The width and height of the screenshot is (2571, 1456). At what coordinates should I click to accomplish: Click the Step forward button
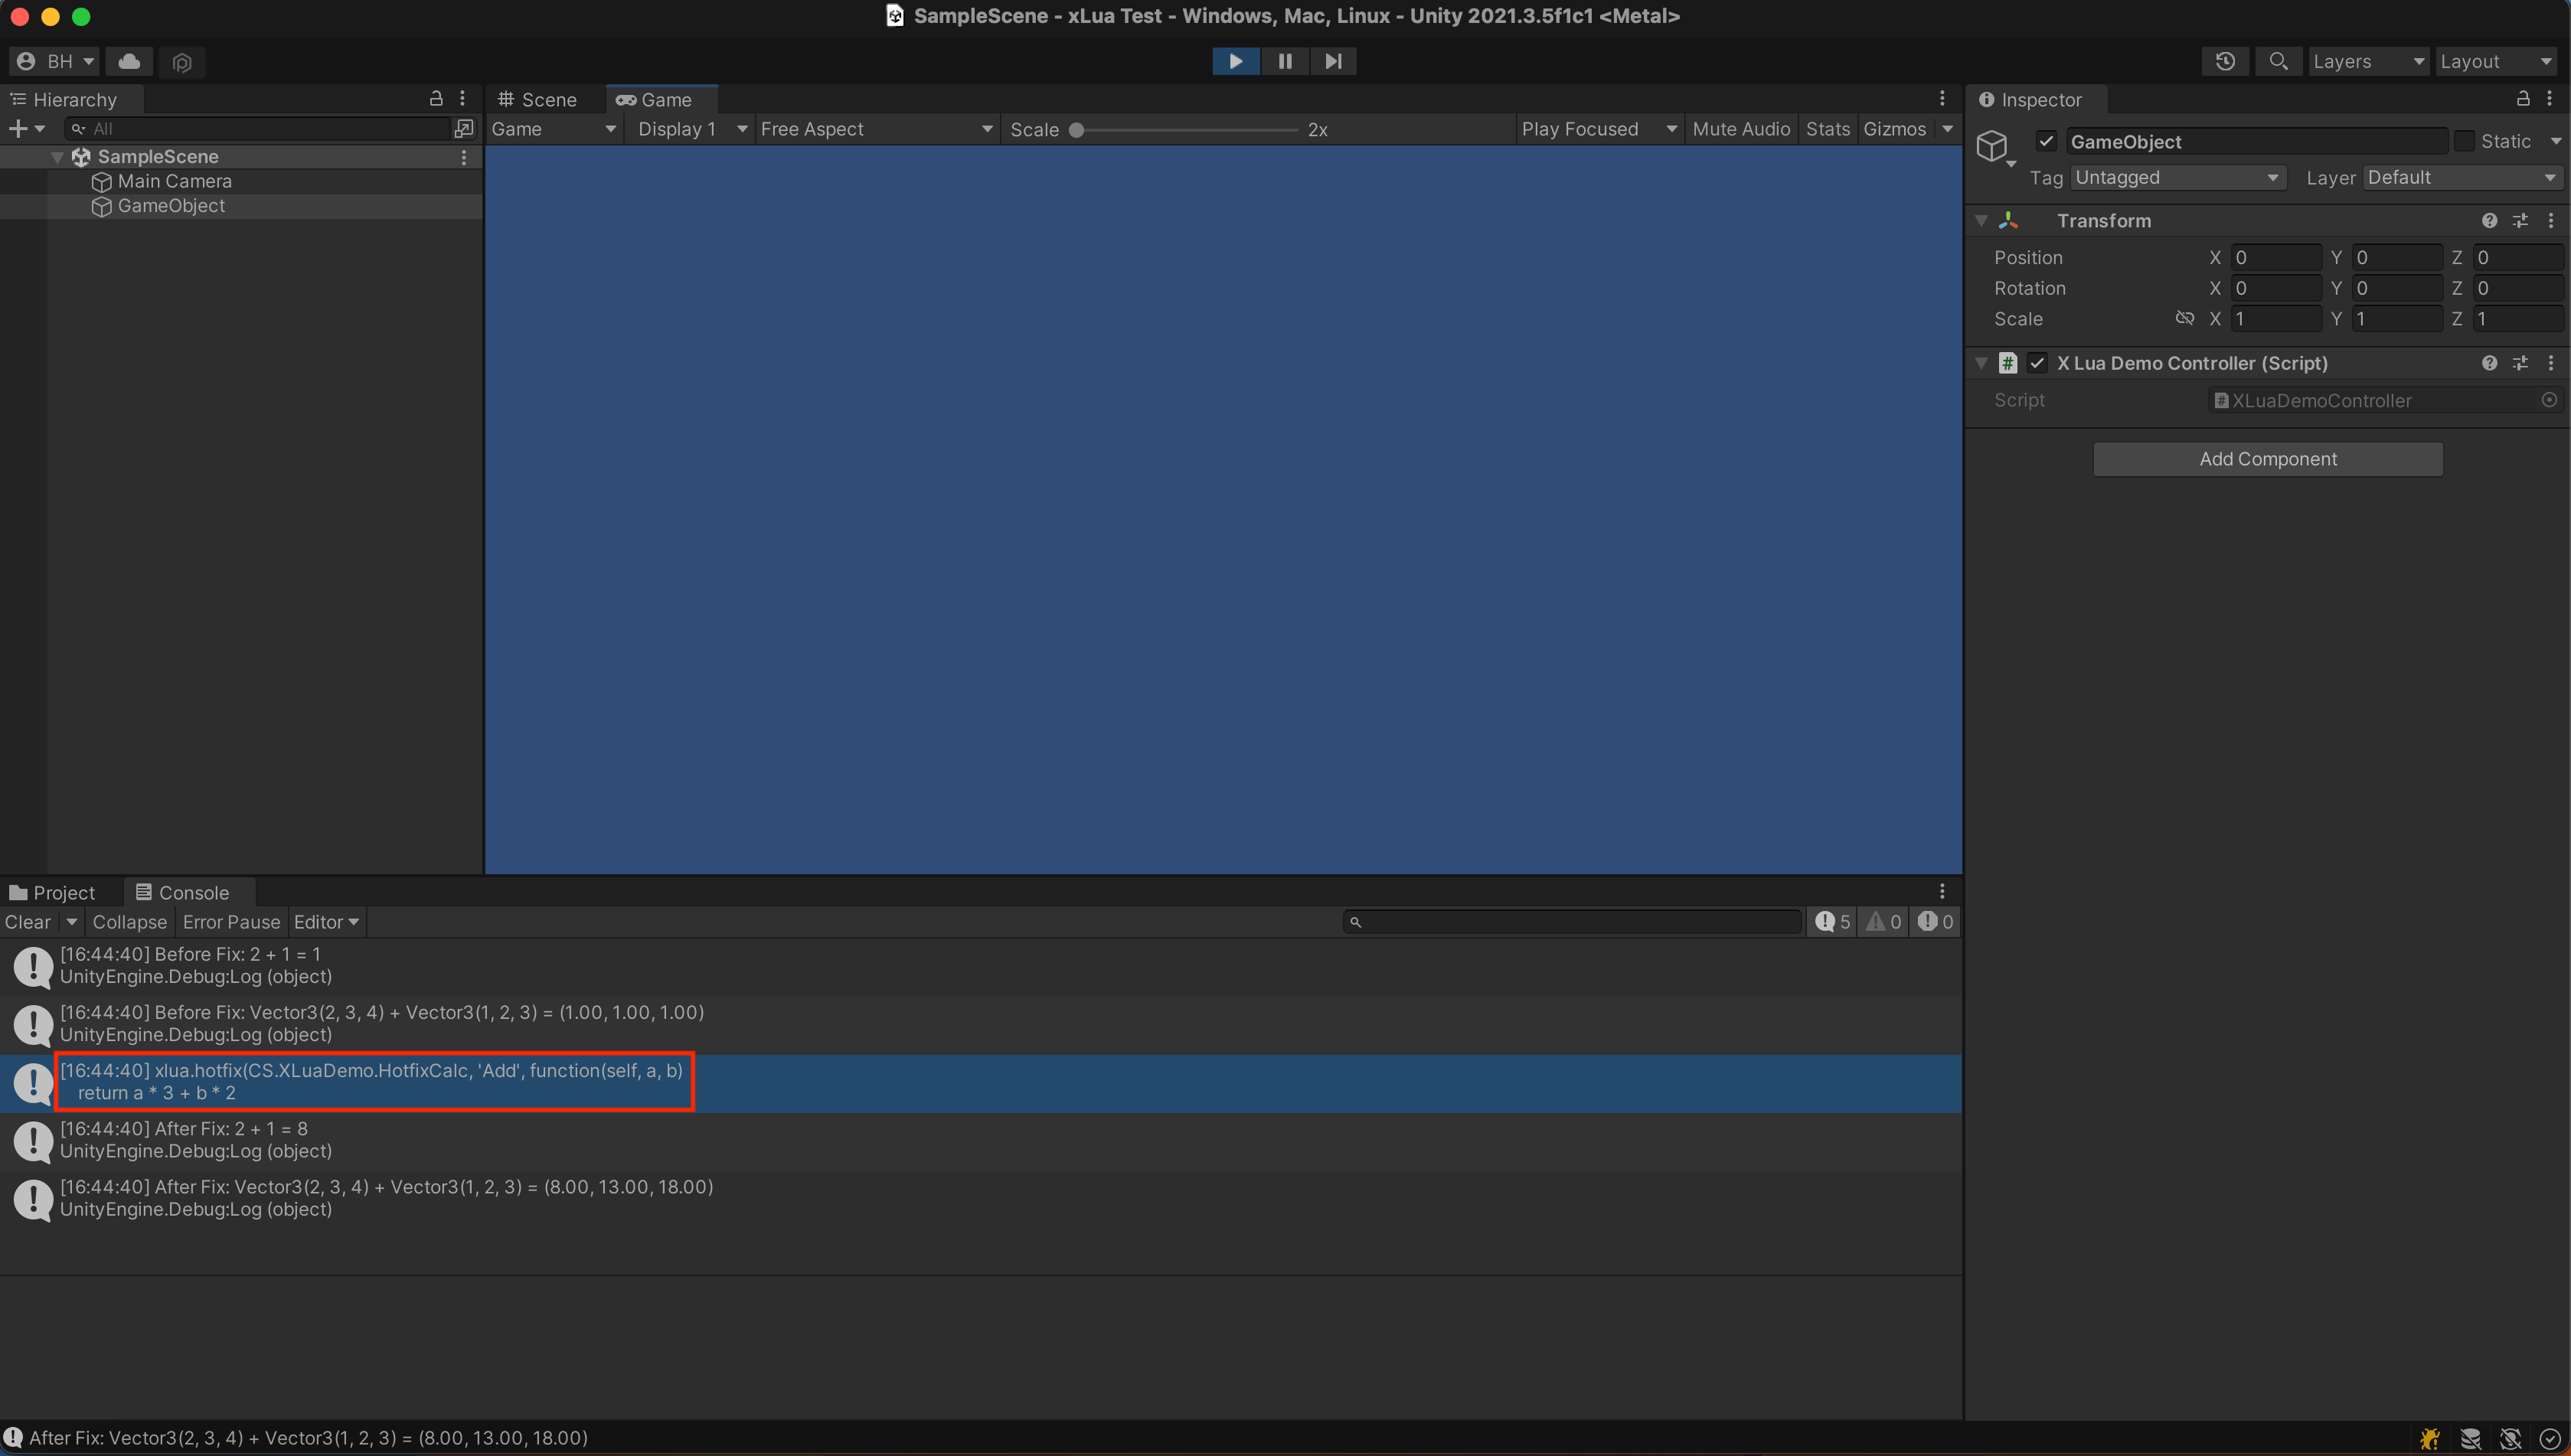pos(1333,61)
